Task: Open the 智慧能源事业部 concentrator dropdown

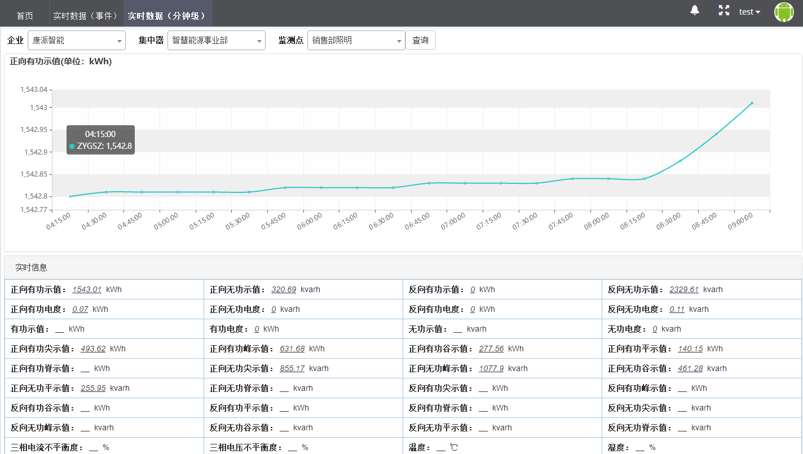Action: click(216, 41)
